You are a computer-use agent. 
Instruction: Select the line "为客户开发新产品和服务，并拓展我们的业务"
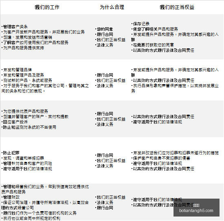[x=43, y=32]
